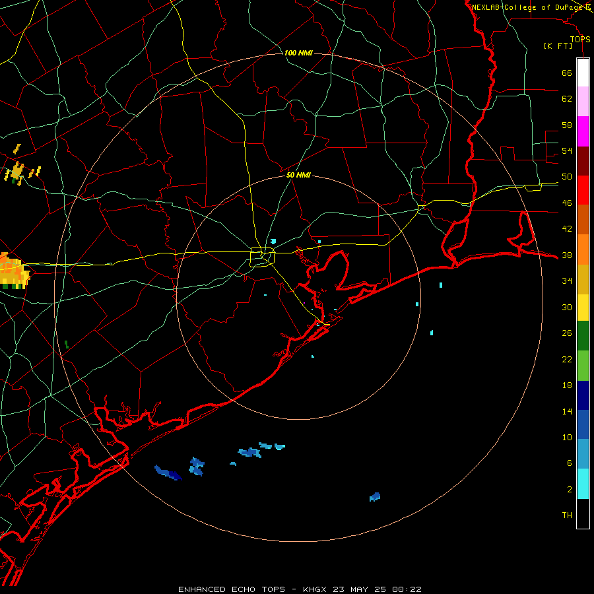Image resolution: width=594 pixels, height=594 pixels.
Task: Click the isolated blue echo in far southeast Gulf
Action: 375,496
